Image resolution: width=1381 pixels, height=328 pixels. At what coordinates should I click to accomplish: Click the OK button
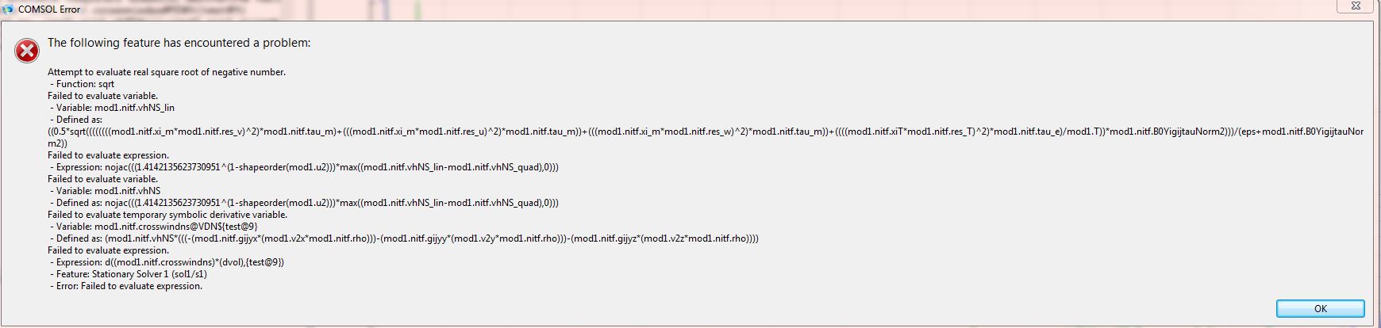1320,309
